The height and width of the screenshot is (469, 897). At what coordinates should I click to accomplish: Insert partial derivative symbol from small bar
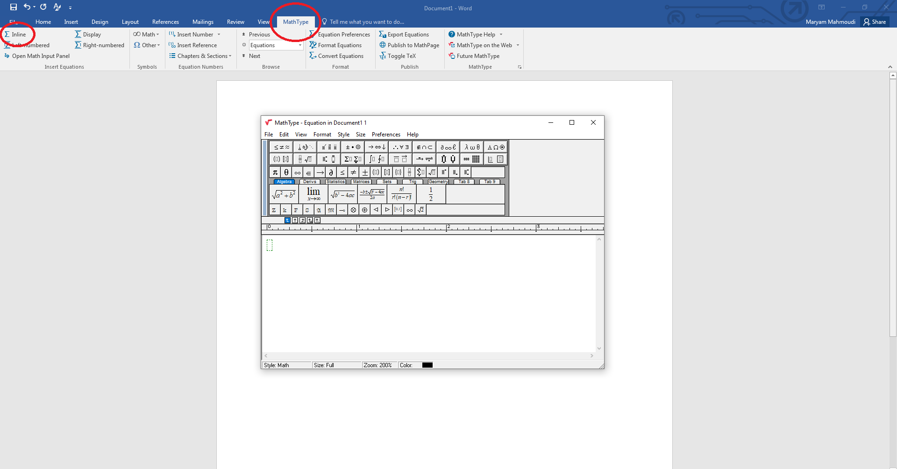coord(331,172)
